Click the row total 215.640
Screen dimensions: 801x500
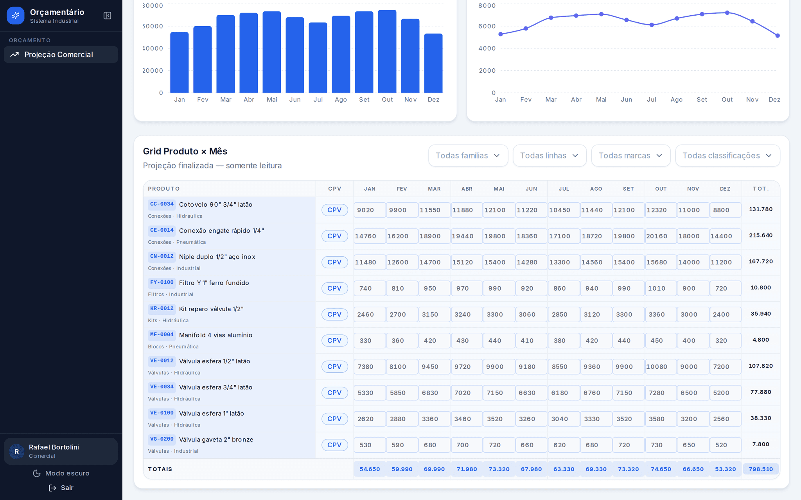point(761,236)
